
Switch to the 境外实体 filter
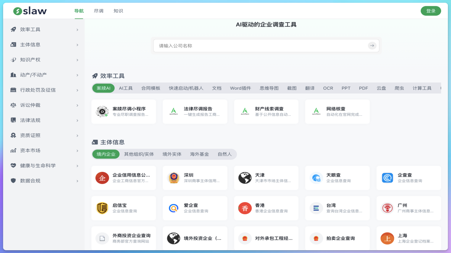172,154
